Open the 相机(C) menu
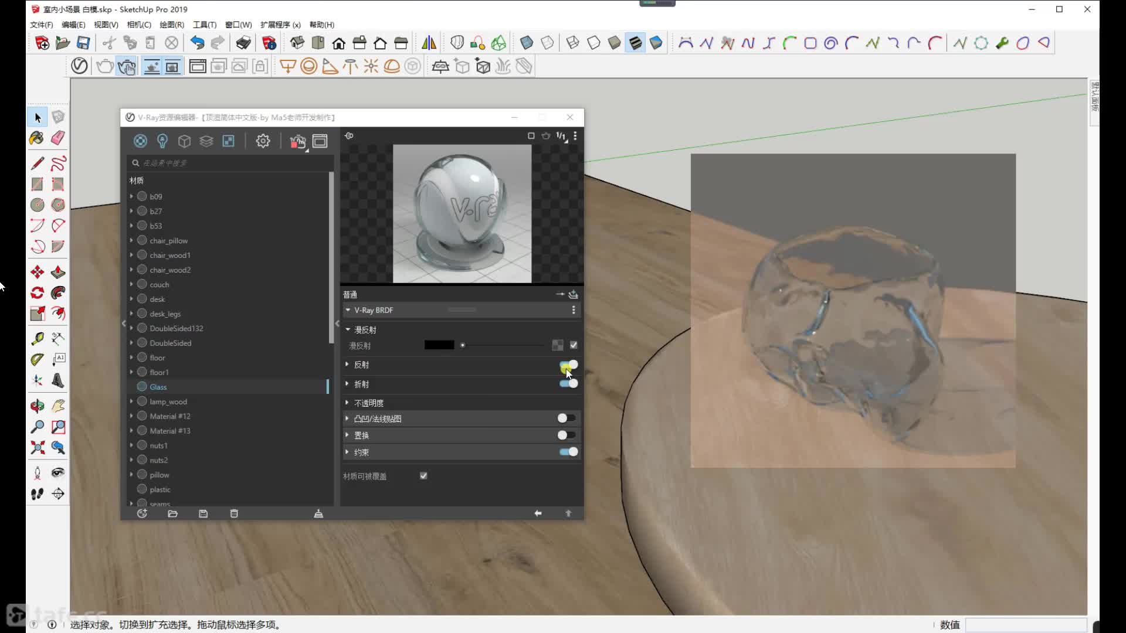This screenshot has width=1126, height=633. [139, 25]
